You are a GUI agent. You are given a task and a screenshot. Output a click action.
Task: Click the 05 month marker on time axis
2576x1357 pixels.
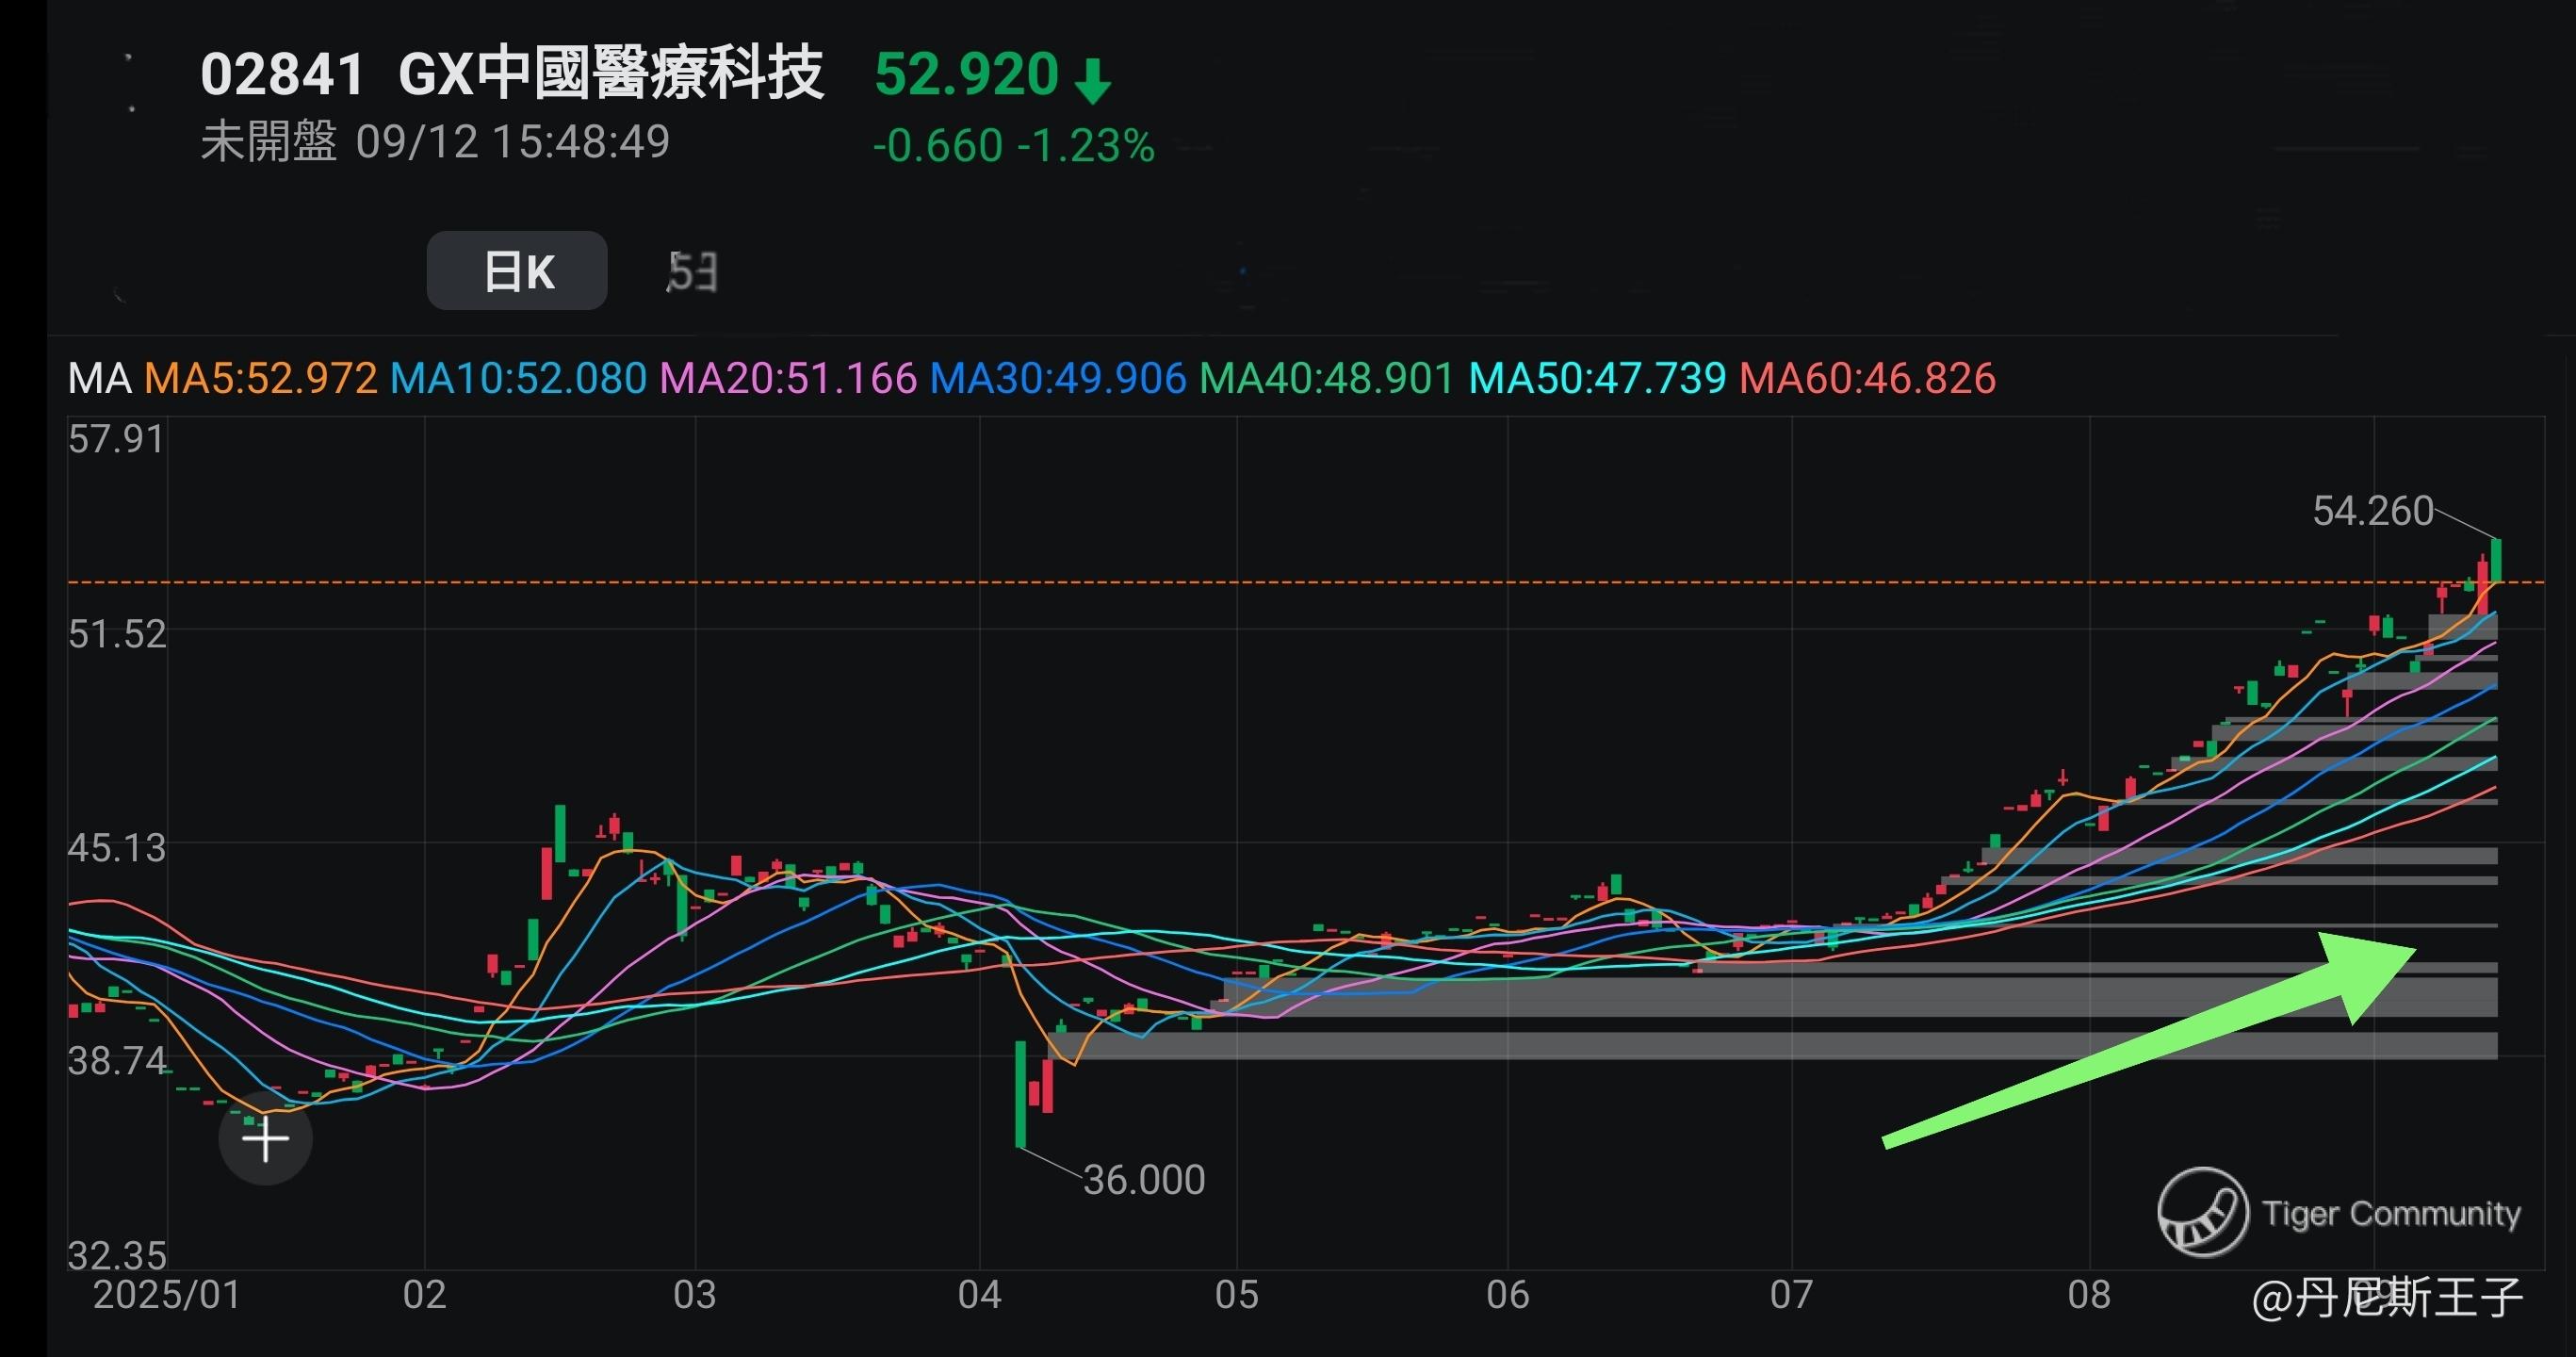coord(1236,1295)
